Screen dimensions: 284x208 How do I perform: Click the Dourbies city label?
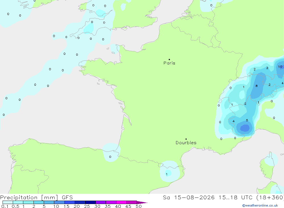[x=186, y=143]
